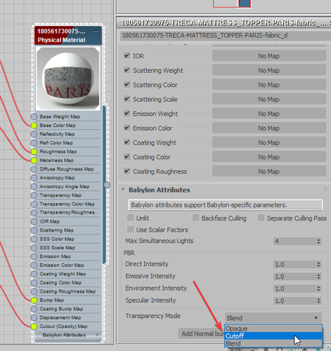Click Scattering Weight No Map button
331x351 pixels.
click(x=269, y=70)
